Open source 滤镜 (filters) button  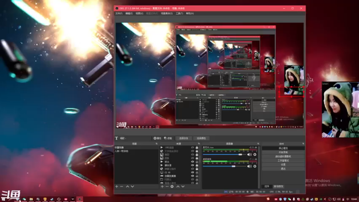pyautogui.click(x=168, y=138)
